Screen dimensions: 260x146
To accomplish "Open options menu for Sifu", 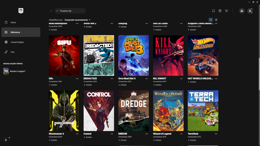I will pos(77,79).
